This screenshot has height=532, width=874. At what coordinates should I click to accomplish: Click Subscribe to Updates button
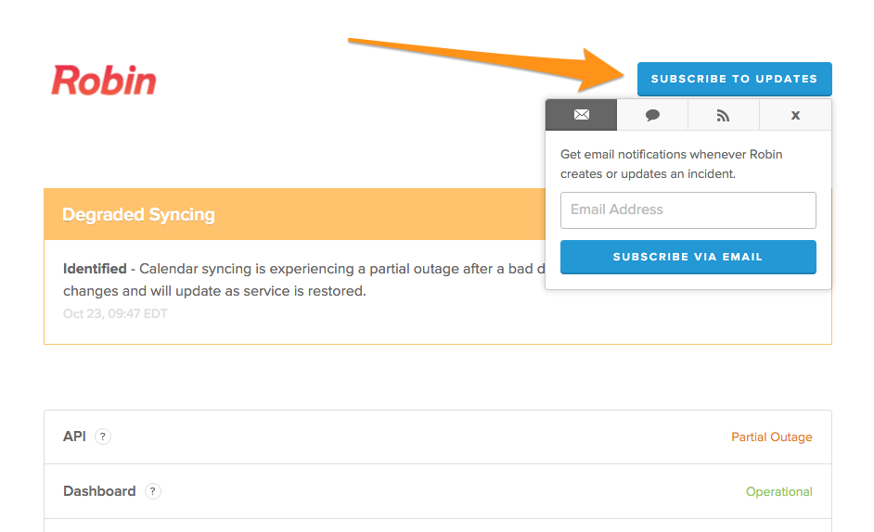(x=734, y=79)
